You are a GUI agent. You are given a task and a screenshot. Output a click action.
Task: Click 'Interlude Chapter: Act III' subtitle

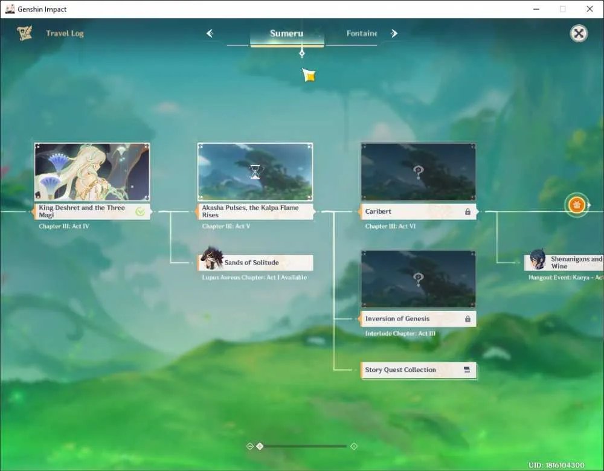tap(400, 333)
